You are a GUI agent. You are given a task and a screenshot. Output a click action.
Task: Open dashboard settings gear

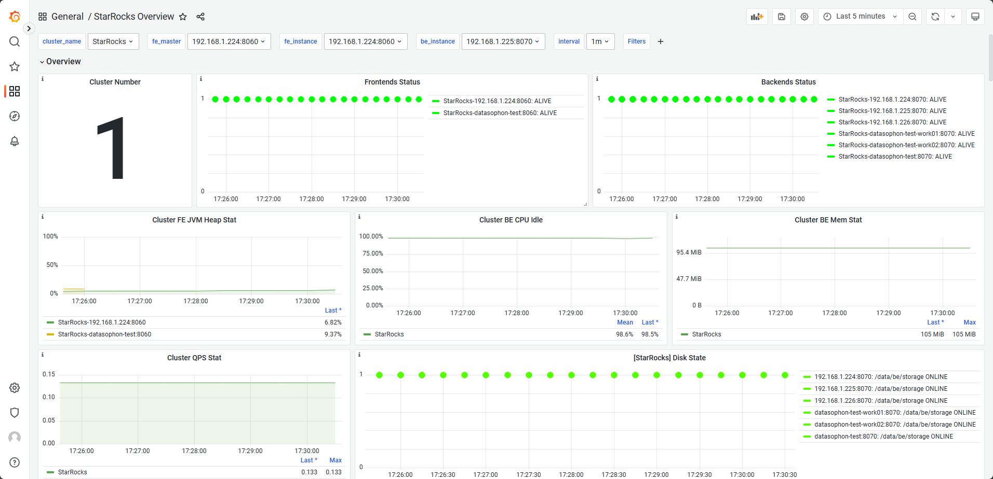pyautogui.click(x=804, y=17)
